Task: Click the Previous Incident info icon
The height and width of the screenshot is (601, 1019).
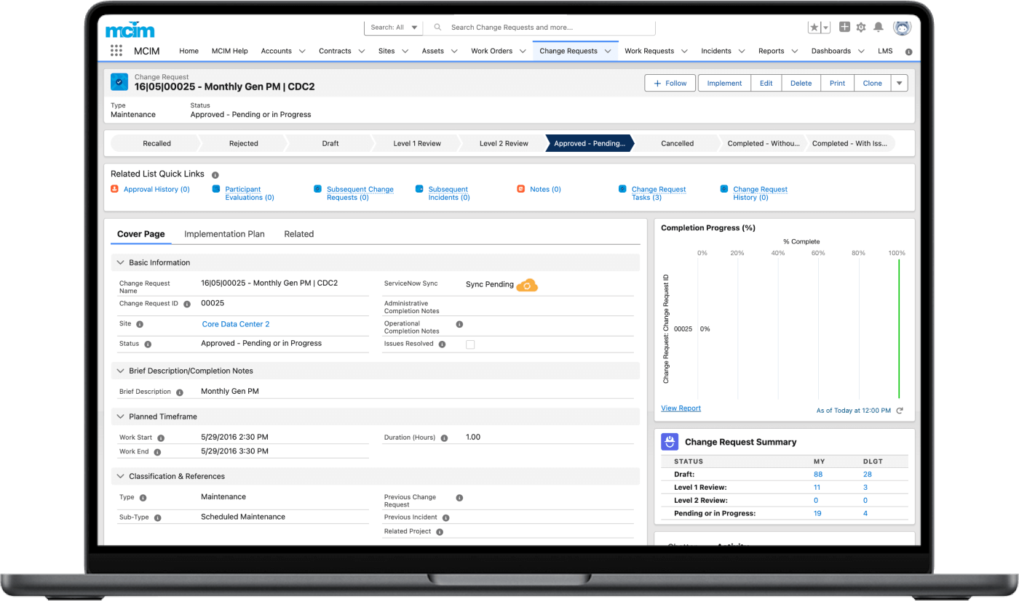Action: pyautogui.click(x=445, y=517)
